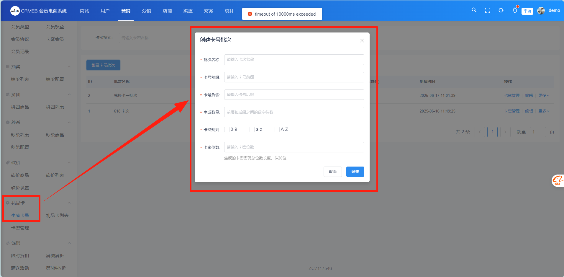Open the 分销 top menu
This screenshot has height=277, width=564.
147,11
